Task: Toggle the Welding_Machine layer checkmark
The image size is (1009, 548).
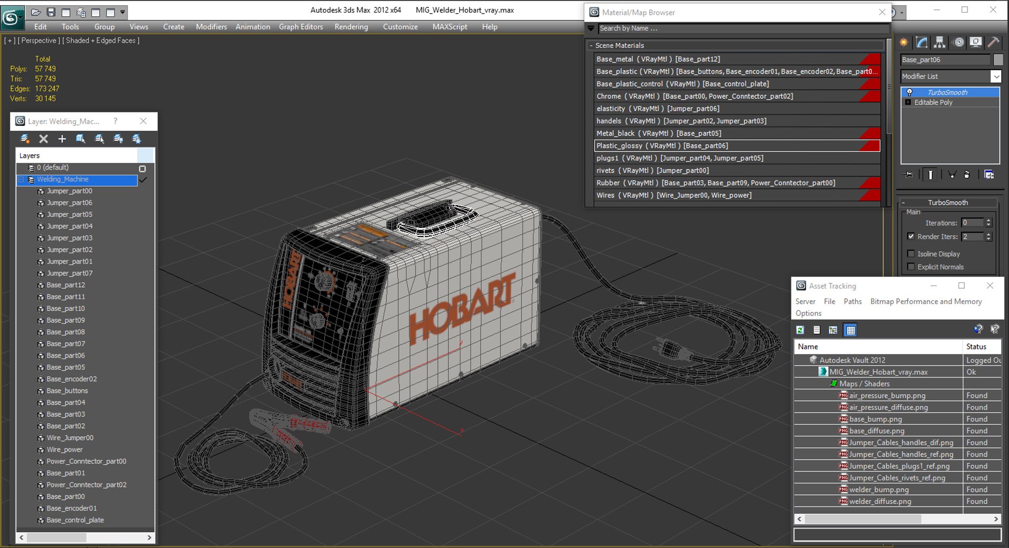Action: [x=143, y=180]
